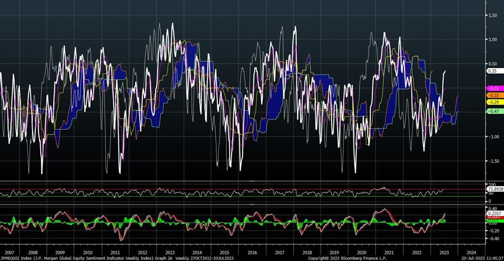Select the 2020 year label on time axis

[x=362, y=253]
